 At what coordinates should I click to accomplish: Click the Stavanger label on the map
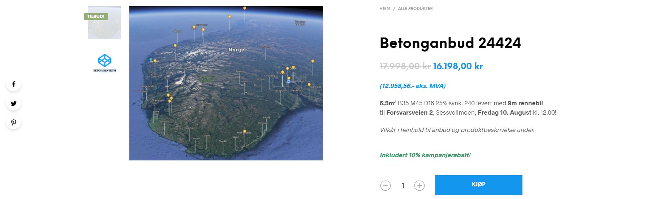coord(158,100)
